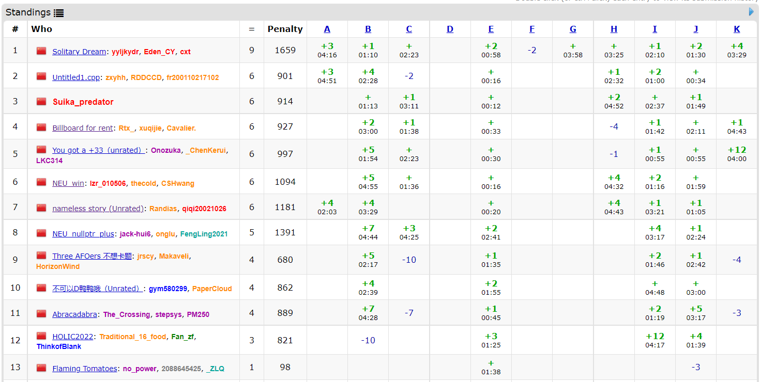Select the +12 entry in HOLIC2022's row
This screenshot has height=382, width=761.
655,337
